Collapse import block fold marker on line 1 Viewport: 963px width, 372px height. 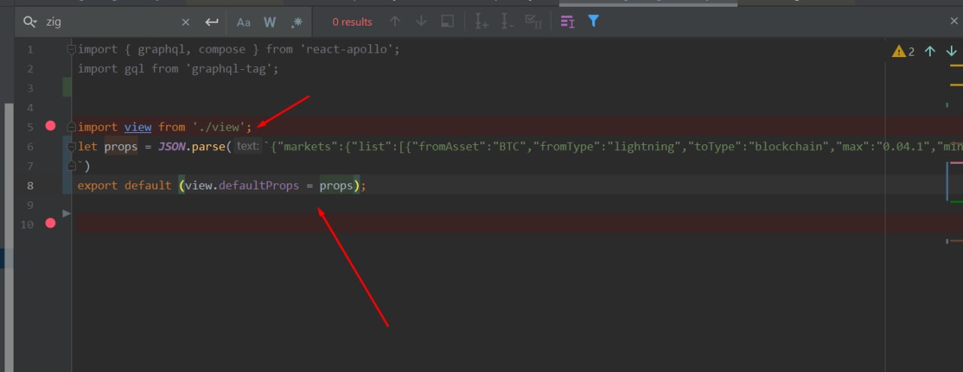(71, 50)
